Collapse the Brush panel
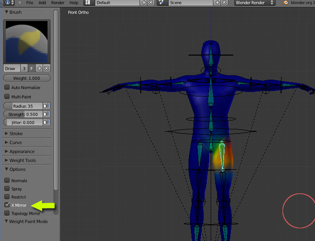The height and width of the screenshot is (241, 315). click(6, 12)
